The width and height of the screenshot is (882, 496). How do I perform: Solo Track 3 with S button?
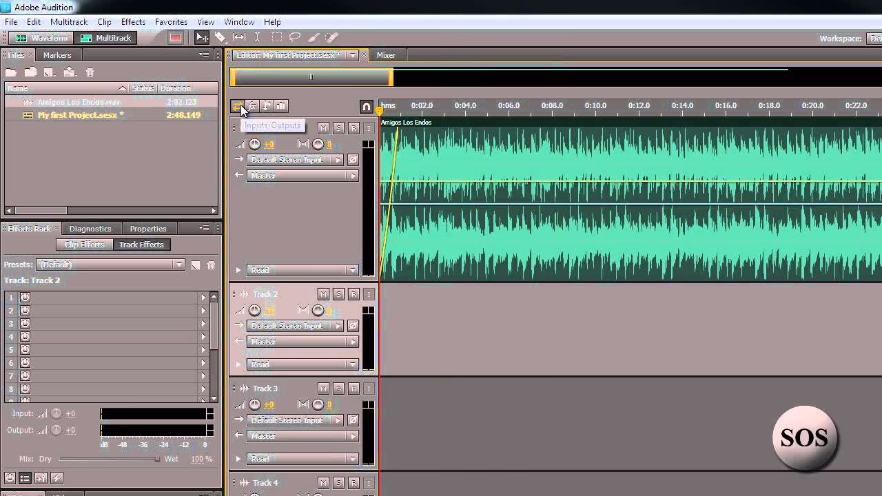tap(338, 389)
